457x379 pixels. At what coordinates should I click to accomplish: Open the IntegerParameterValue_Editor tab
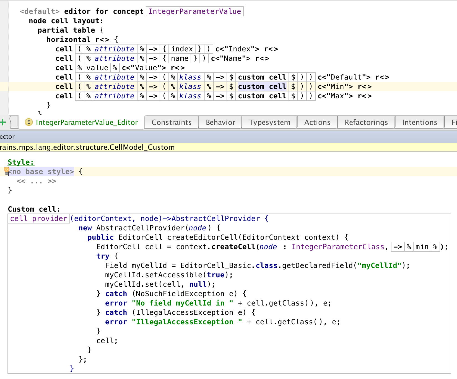click(x=87, y=122)
